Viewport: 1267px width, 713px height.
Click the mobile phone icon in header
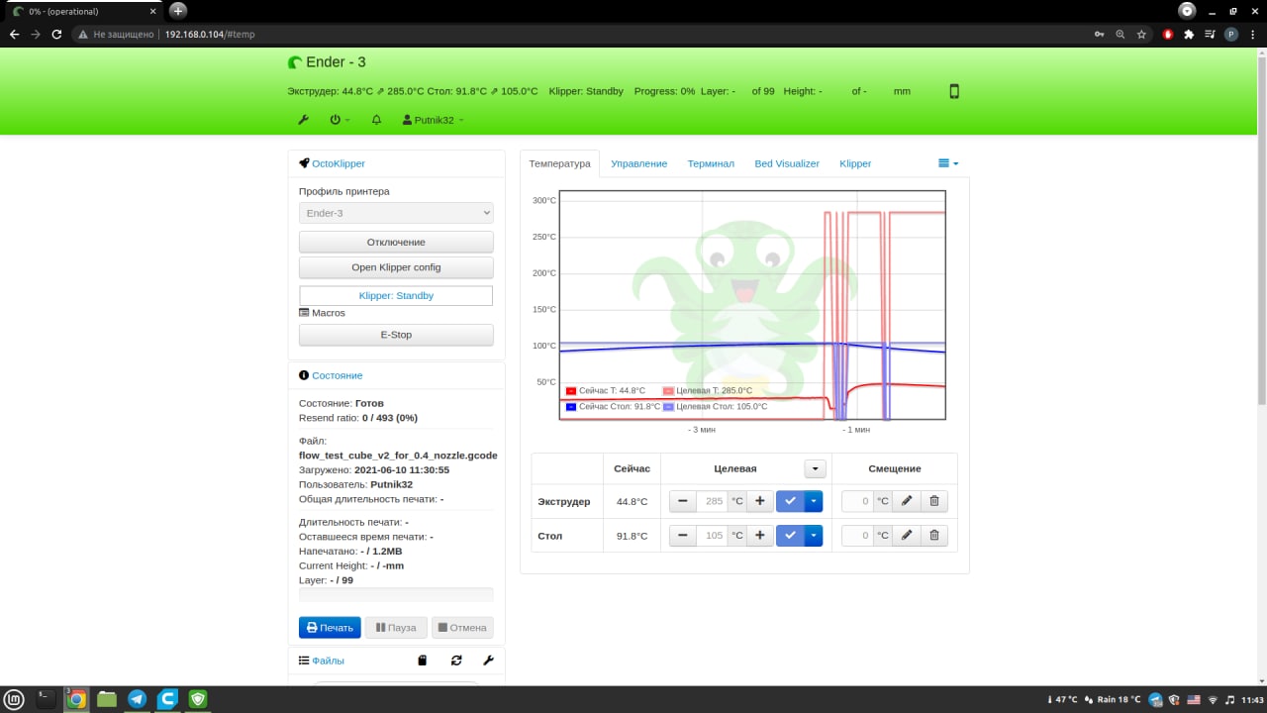point(954,91)
